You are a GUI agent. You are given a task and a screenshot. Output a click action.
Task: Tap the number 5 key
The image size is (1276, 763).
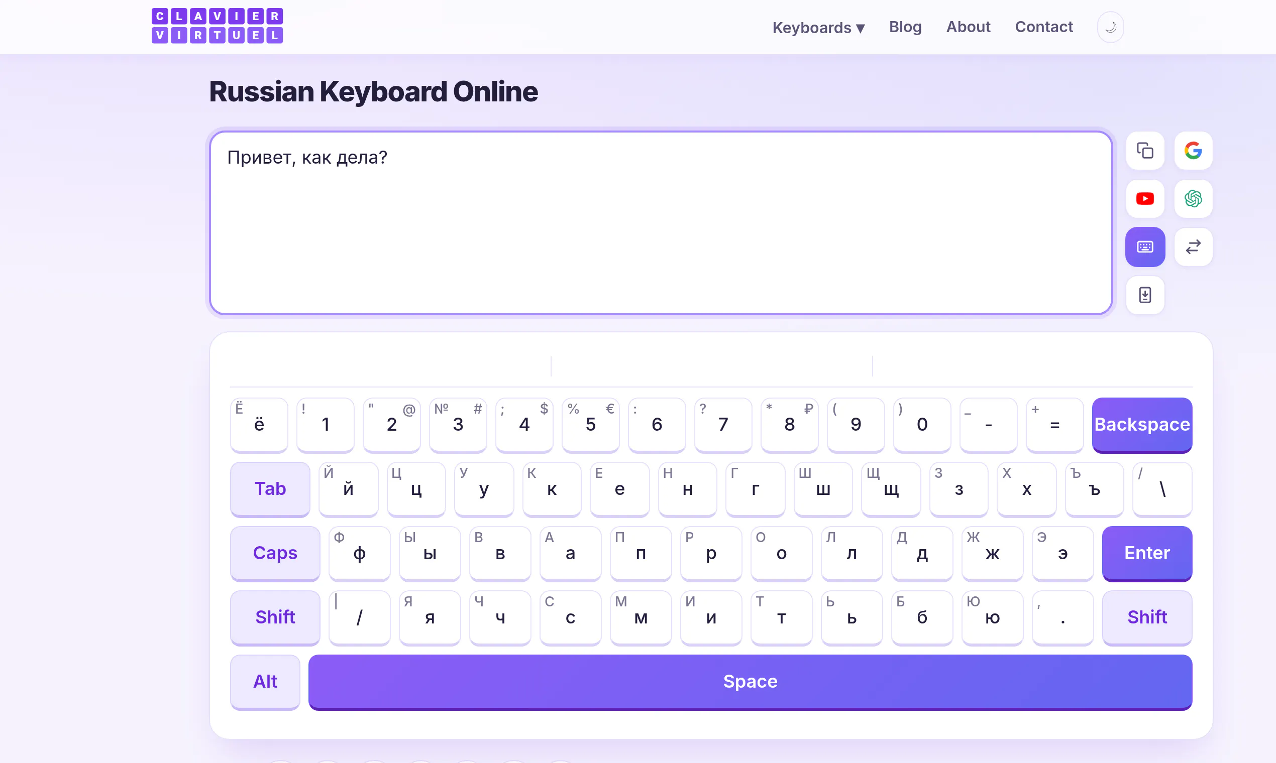pyautogui.click(x=590, y=425)
